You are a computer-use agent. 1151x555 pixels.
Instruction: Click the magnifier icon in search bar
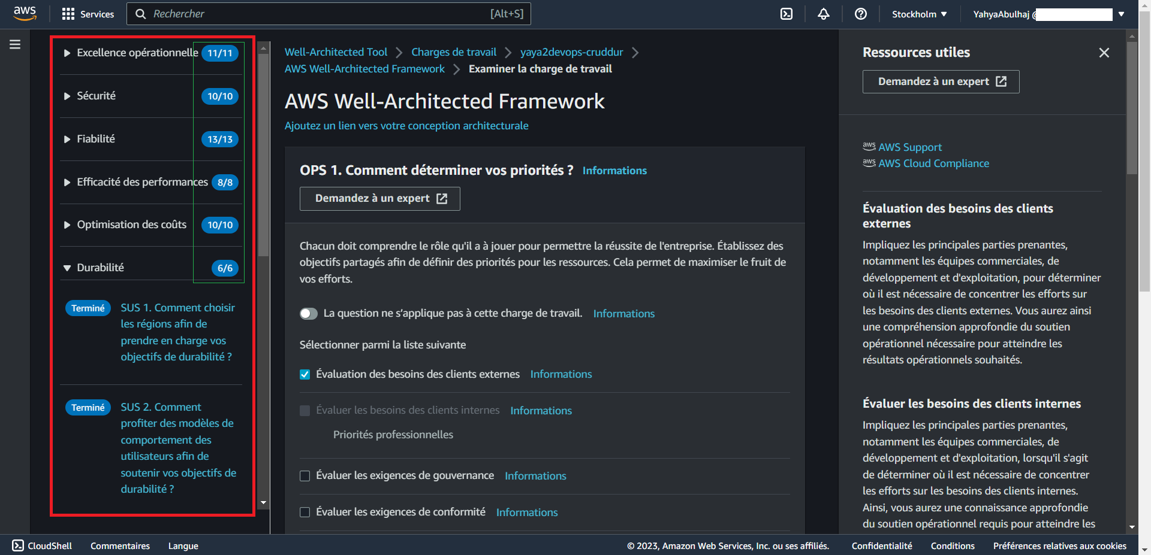(141, 14)
